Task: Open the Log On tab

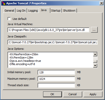Action: [x=21, y=11]
